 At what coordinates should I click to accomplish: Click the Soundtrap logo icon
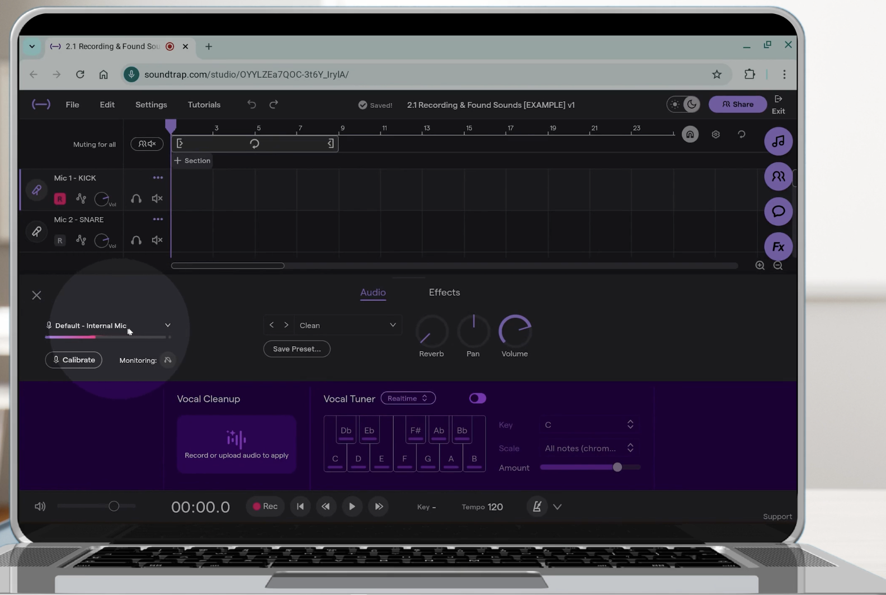click(41, 105)
